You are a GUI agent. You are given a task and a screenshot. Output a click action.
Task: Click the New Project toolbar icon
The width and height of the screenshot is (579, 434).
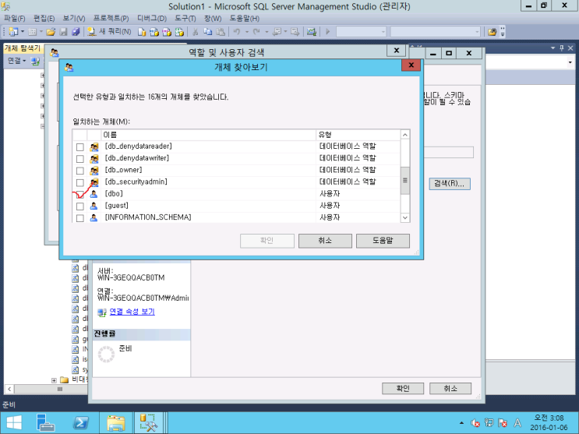tap(13, 32)
